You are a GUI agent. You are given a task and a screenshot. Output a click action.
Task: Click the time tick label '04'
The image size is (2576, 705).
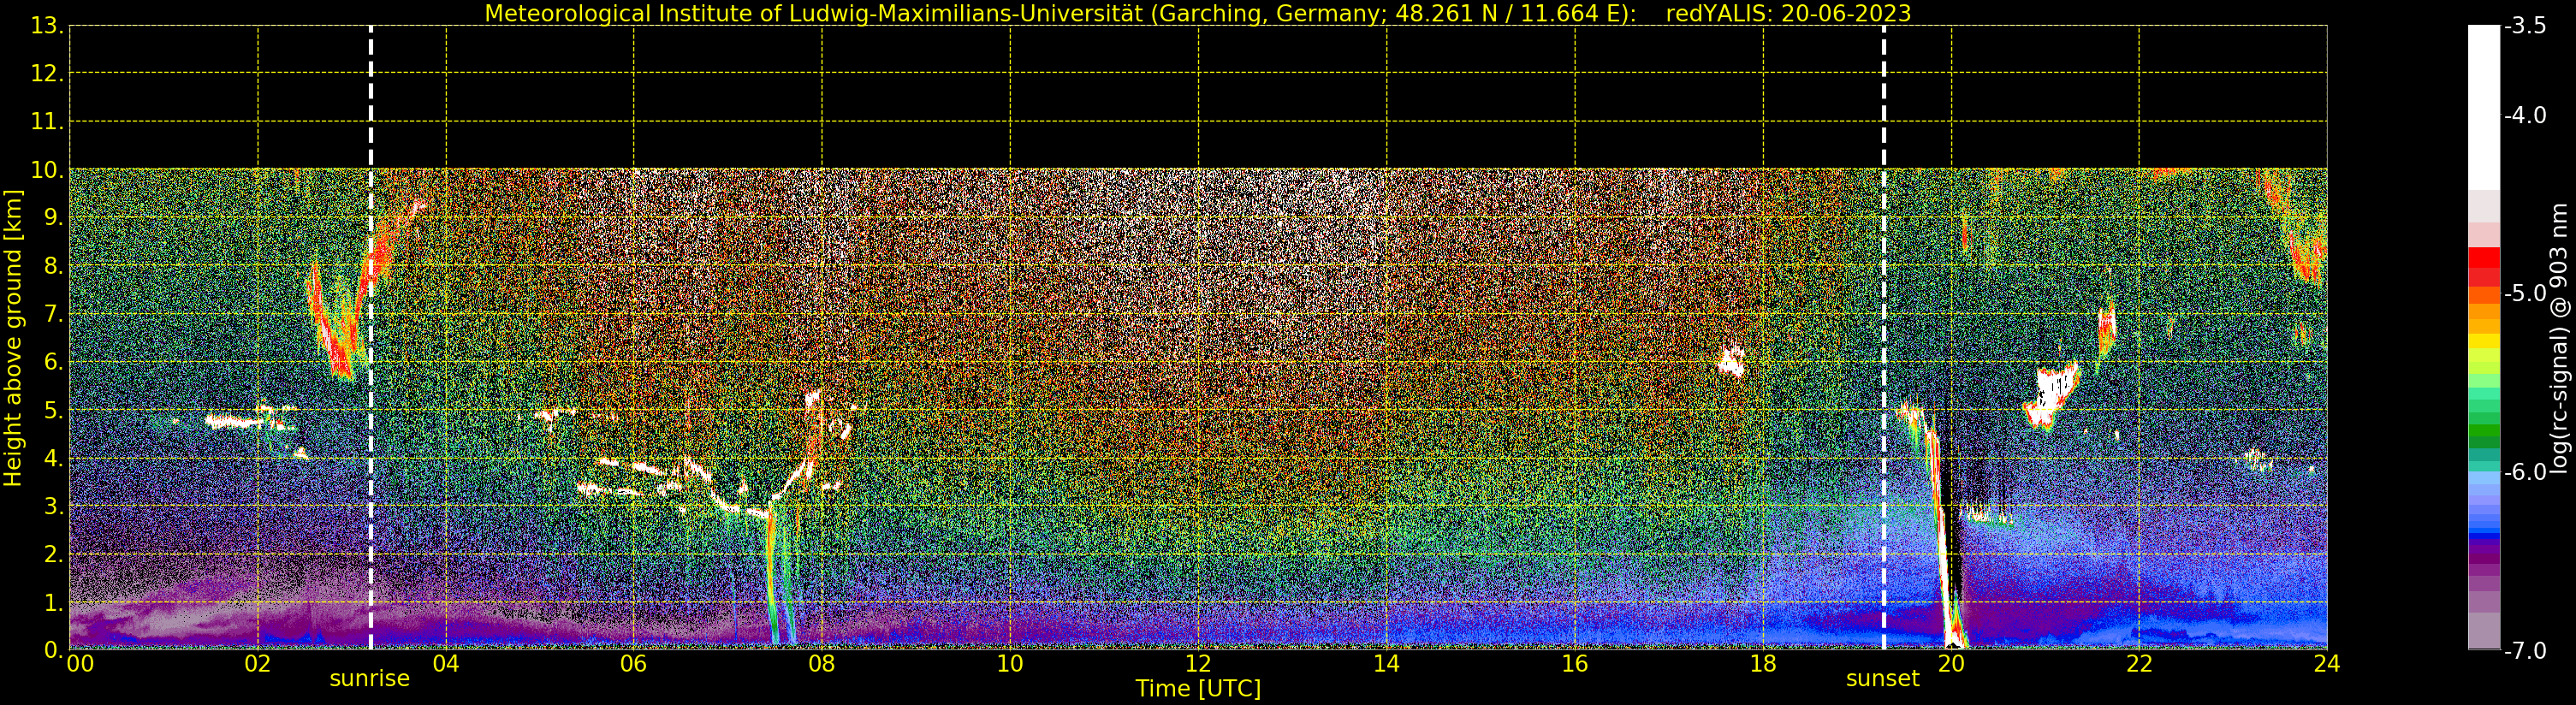(446, 664)
